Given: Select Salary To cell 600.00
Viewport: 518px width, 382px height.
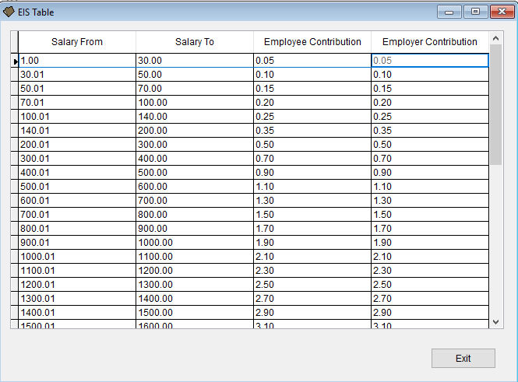Looking at the screenshot, I should tap(195, 187).
